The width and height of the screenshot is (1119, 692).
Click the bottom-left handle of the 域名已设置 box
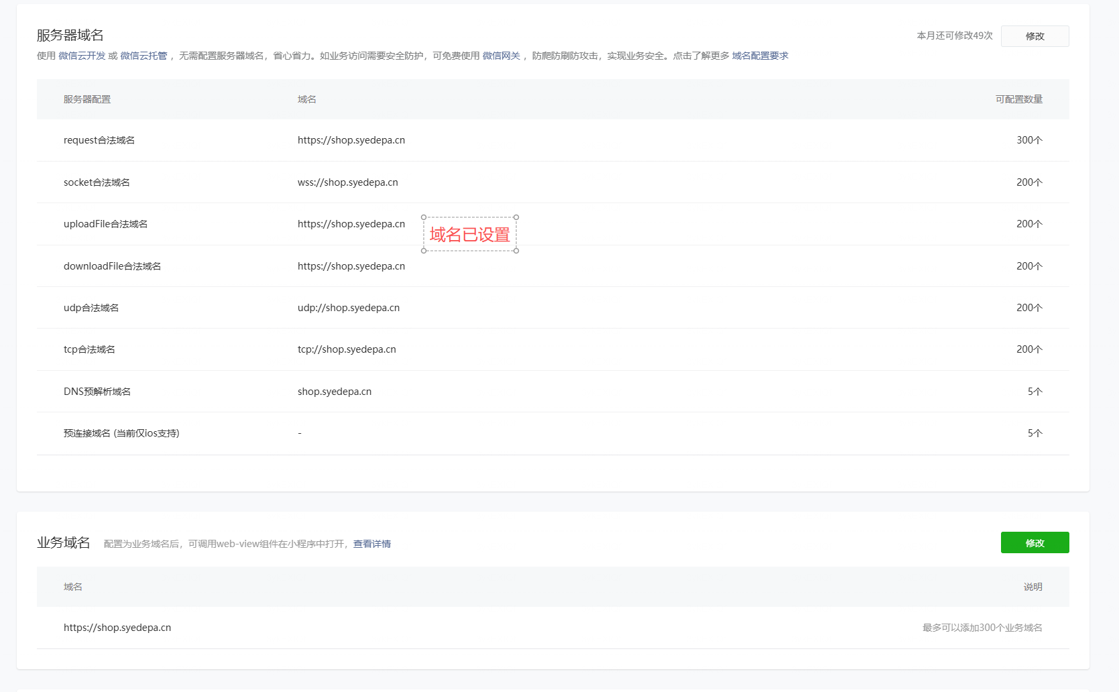(x=424, y=251)
